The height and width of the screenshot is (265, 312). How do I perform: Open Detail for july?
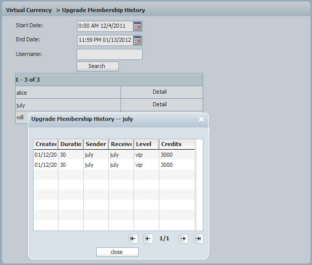(x=160, y=104)
